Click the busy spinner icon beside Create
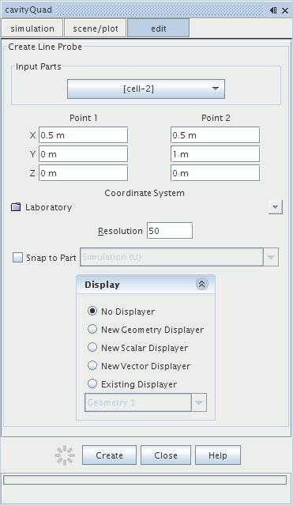The height and width of the screenshot is (506, 293). 65,455
